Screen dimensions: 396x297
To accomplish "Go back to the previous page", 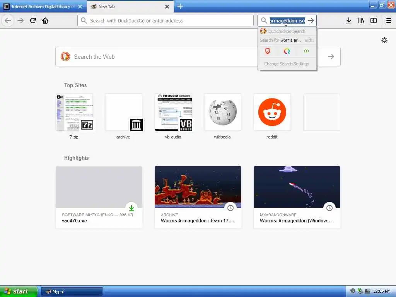I will pyautogui.click(x=8, y=20).
